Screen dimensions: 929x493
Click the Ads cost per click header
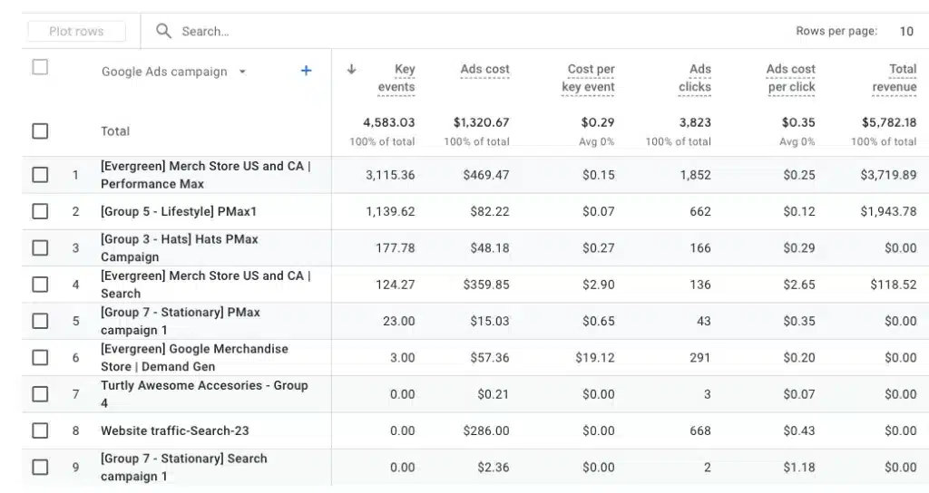790,78
